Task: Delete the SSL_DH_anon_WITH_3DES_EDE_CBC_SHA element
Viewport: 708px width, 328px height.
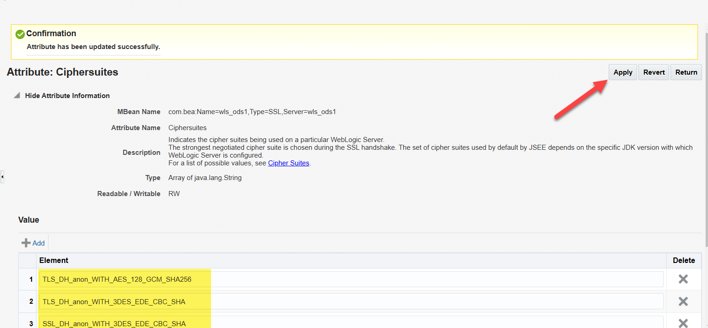Action: pyautogui.click(x=683, y=323)
